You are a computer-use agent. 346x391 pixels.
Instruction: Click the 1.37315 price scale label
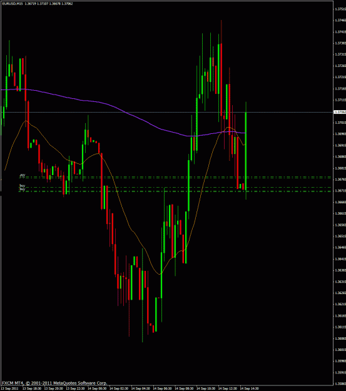(x=340, y=54)
